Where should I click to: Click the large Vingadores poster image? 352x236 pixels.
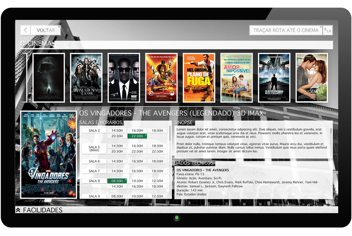coord(48,155)
